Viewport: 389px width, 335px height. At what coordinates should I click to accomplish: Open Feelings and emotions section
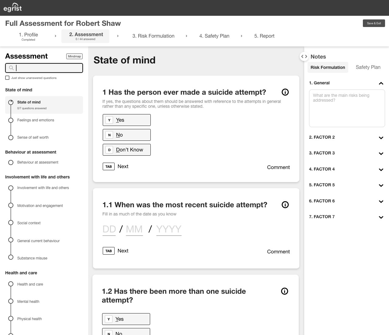click(x=36, y=120)
